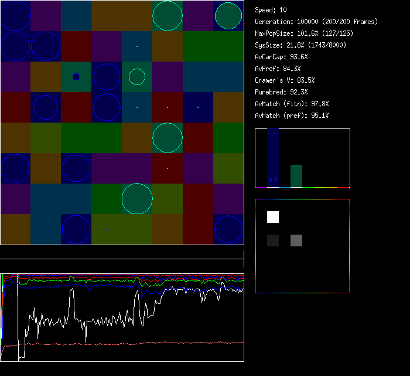Click the Cramer's V statistic line
The width and height of the screenshot is (410, 376).
285,80
